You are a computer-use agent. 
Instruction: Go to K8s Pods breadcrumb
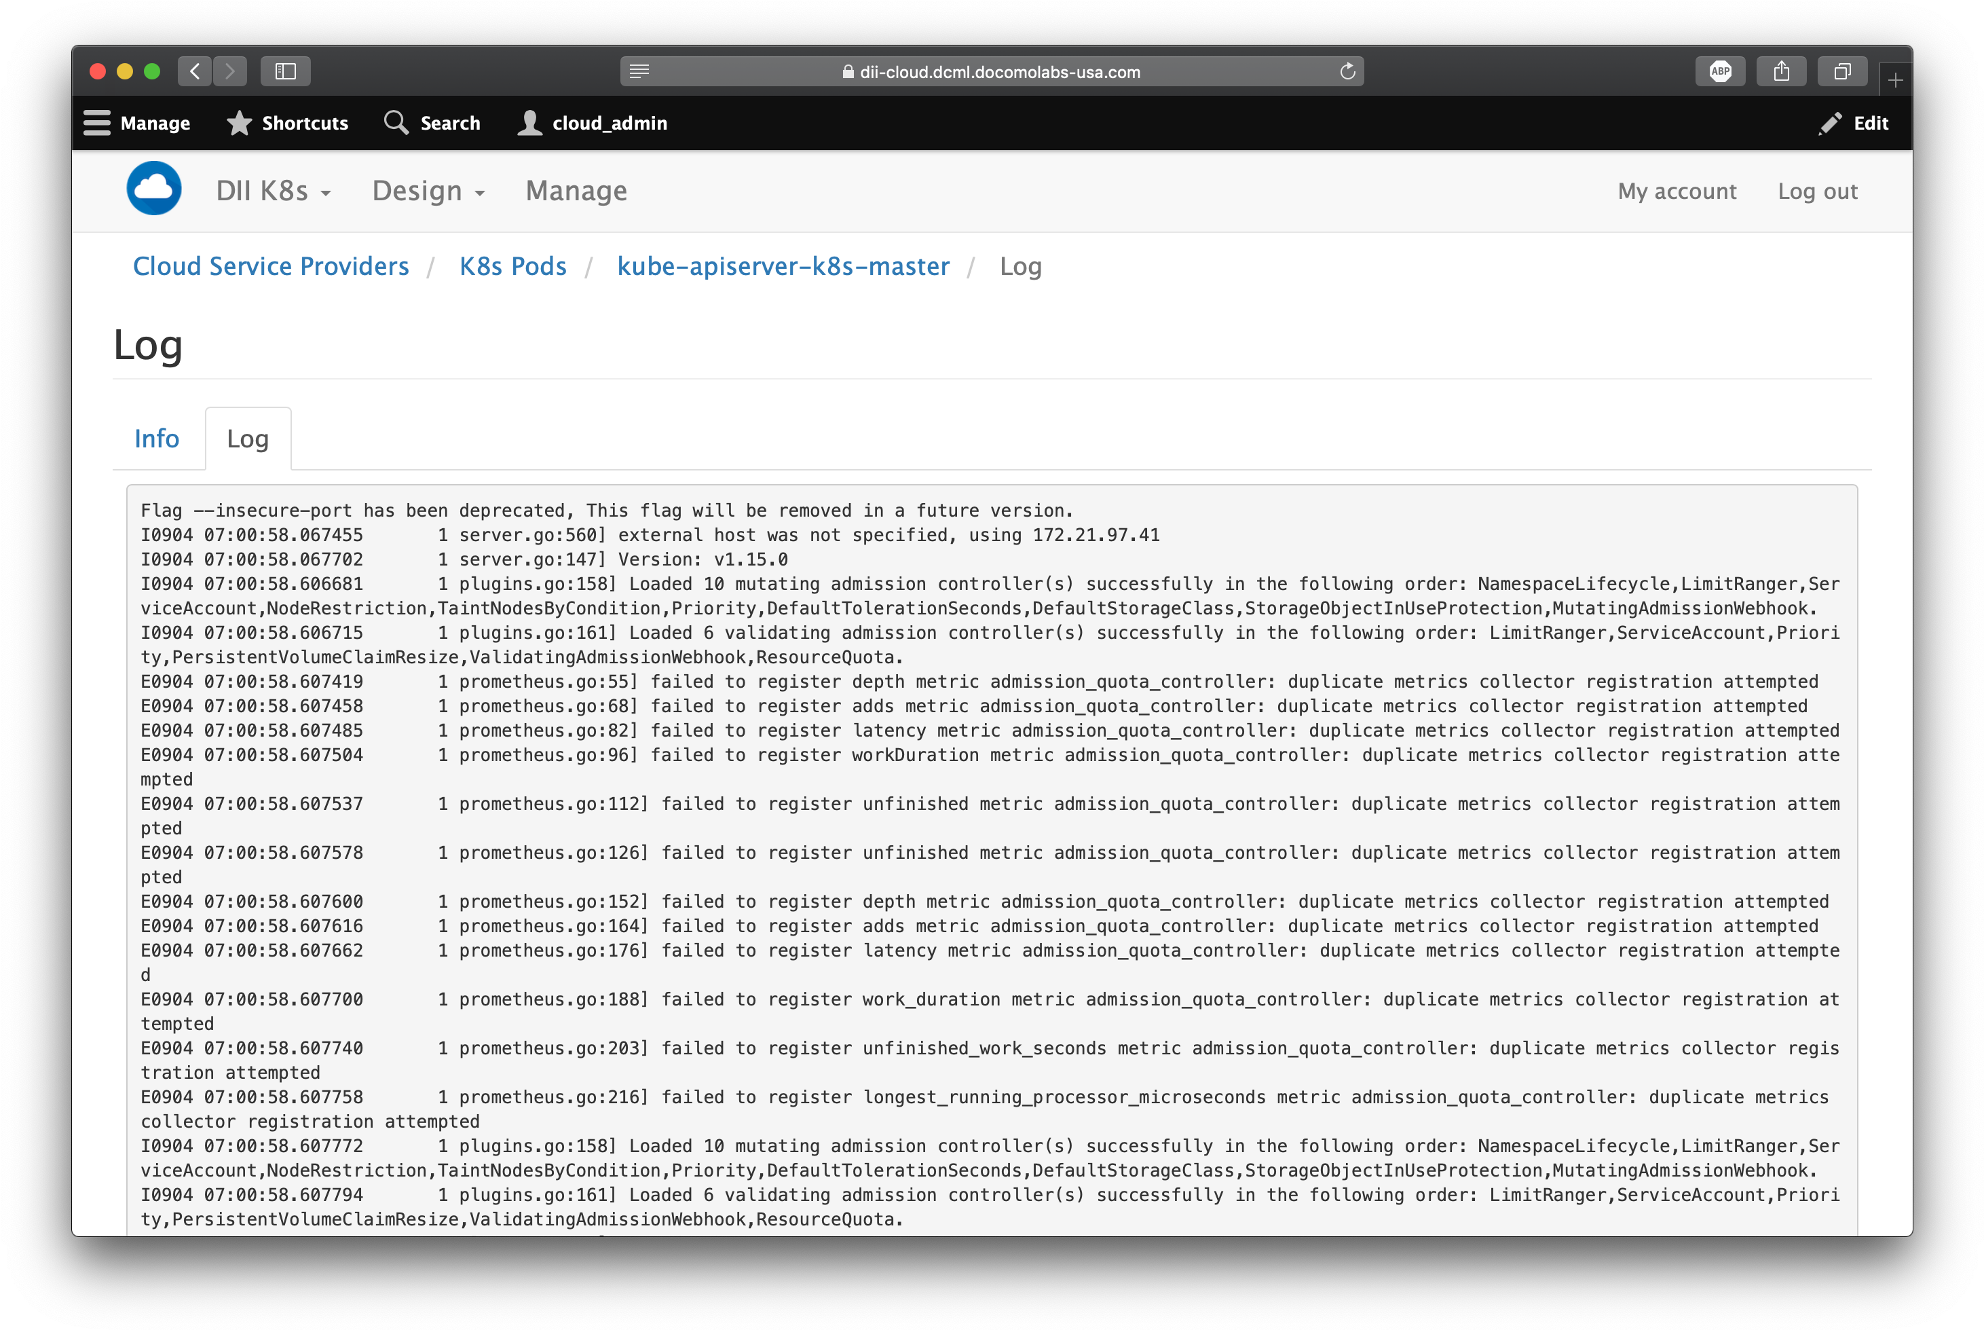[513, 266]
